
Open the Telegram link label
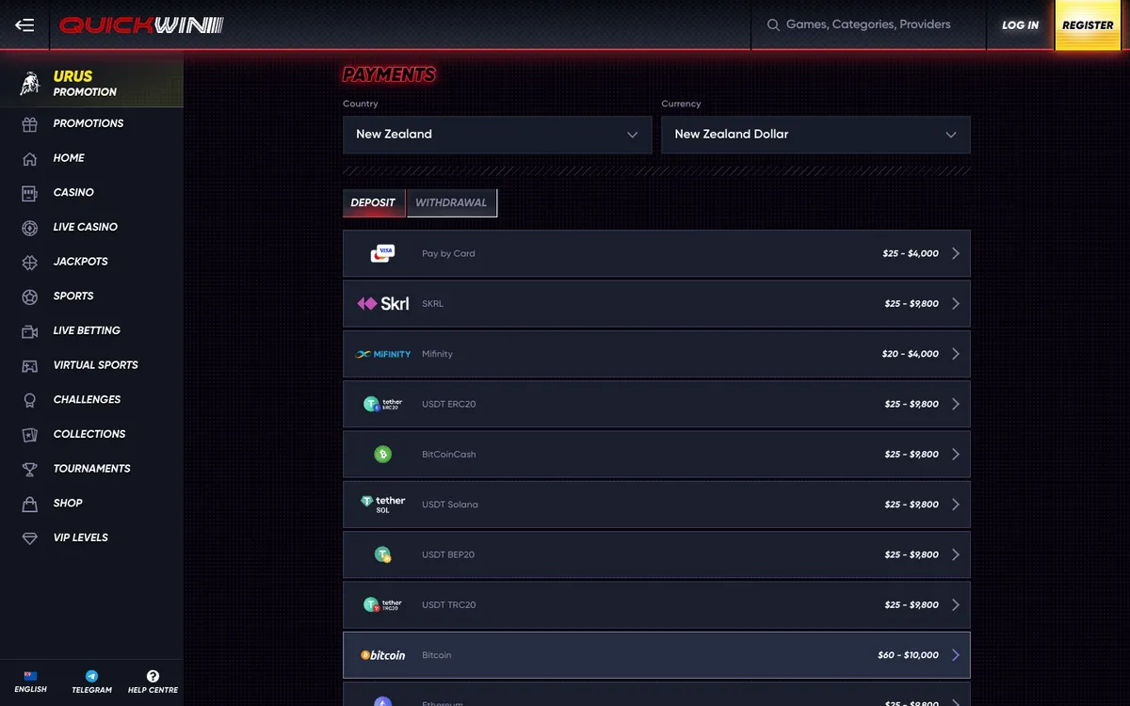point(91,690)
